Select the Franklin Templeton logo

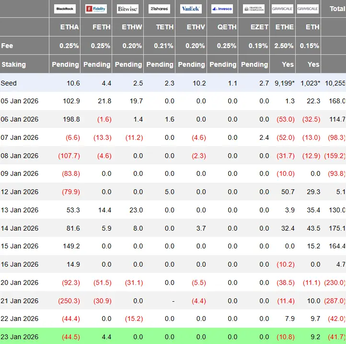tap(254, 9)
